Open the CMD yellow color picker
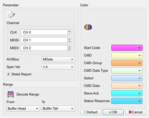149x118 pixels. pyautogui.click(x=127, y=55)
